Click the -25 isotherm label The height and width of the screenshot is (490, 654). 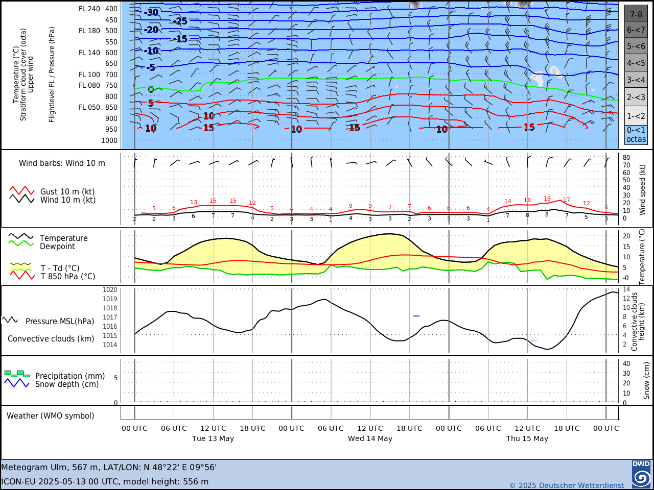point(180,21)
